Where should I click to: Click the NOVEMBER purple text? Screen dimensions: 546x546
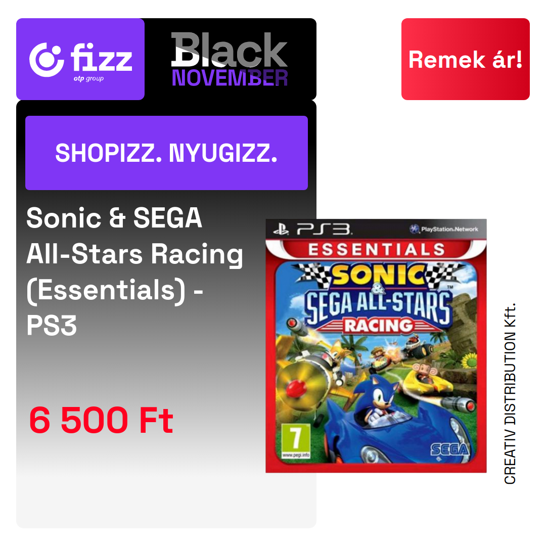pos(230,78)
